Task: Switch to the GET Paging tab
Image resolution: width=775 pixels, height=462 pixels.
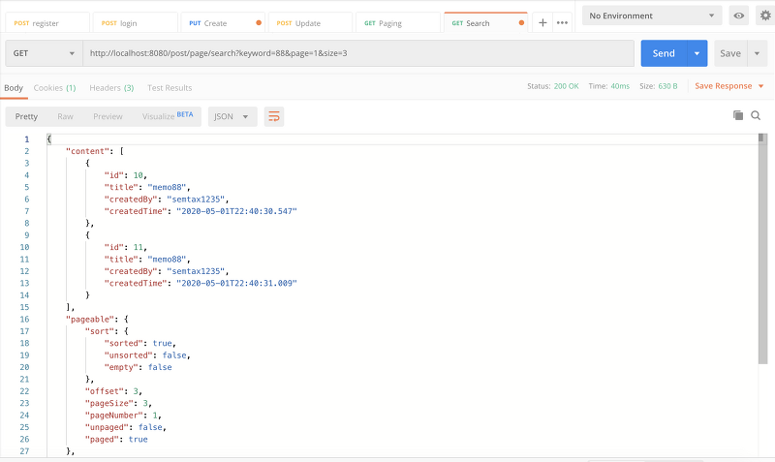Action: tap(398, 23)
